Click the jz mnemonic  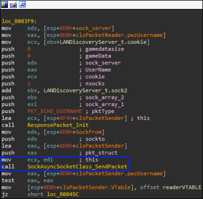5,194
